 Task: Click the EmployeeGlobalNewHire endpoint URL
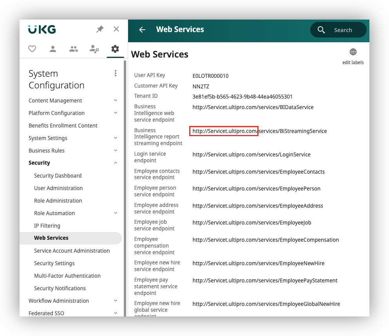(266, 304)
